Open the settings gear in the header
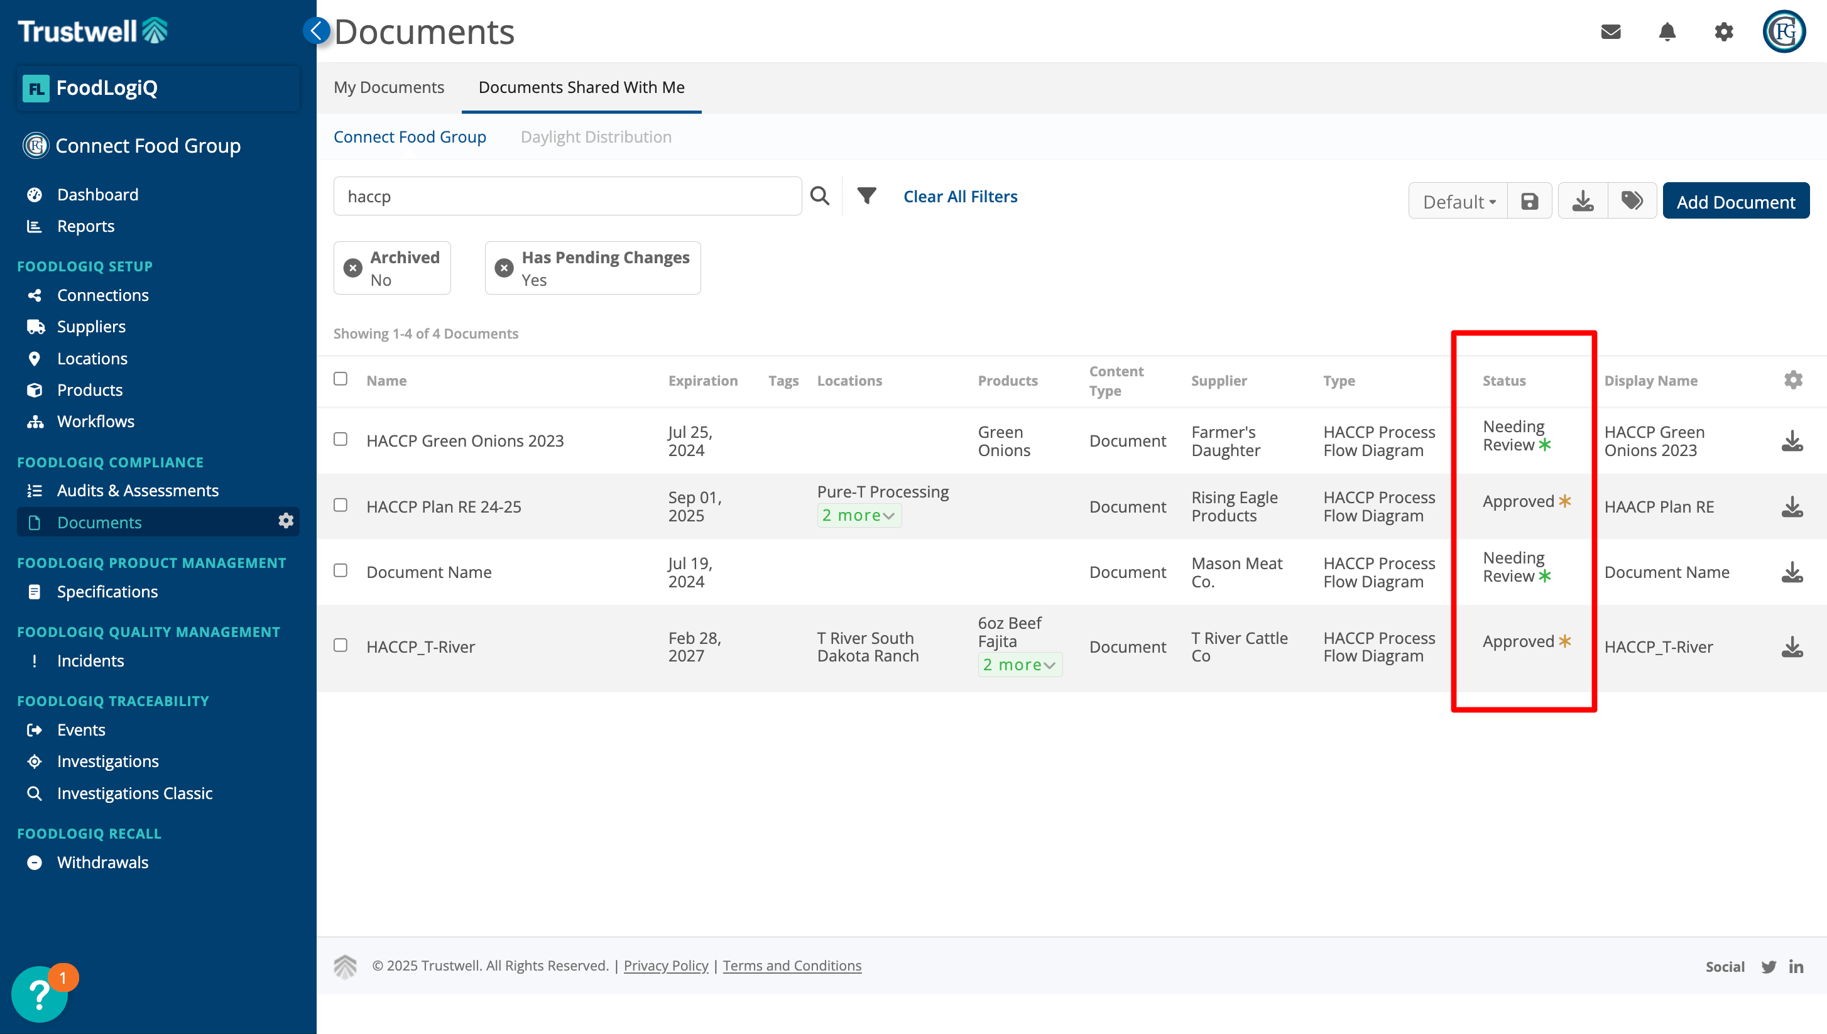 point(1723,32)
